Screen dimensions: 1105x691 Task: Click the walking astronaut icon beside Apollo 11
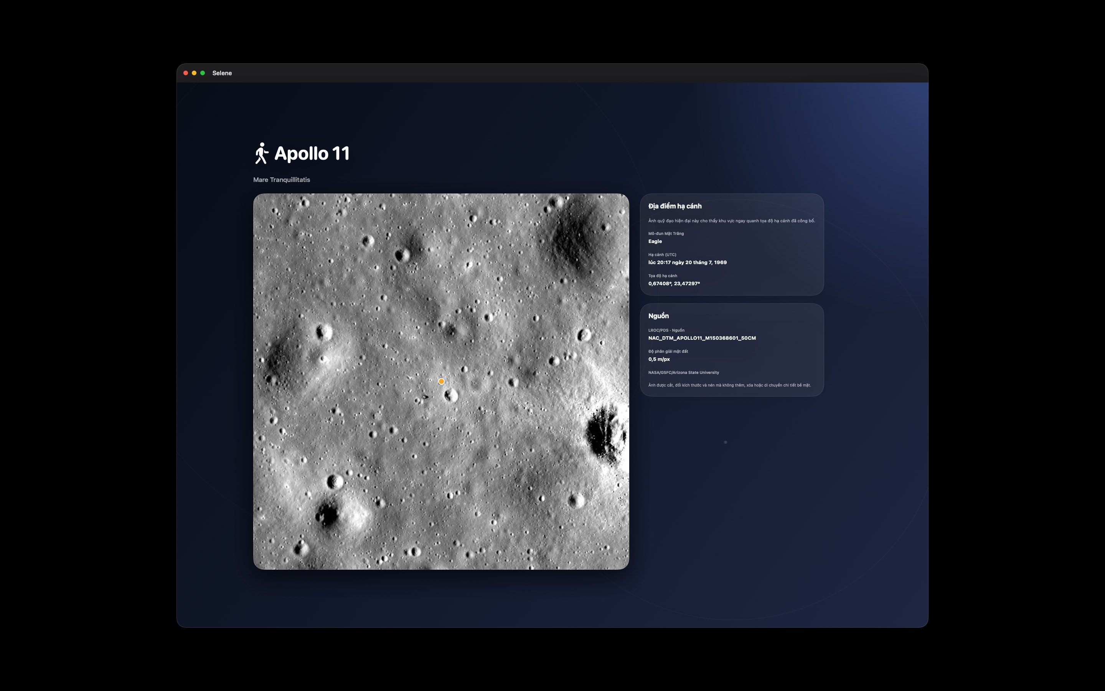pyautogui.click(x=261, y=153)
